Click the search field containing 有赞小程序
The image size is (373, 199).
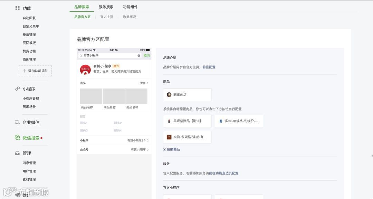tap(110, 55)
